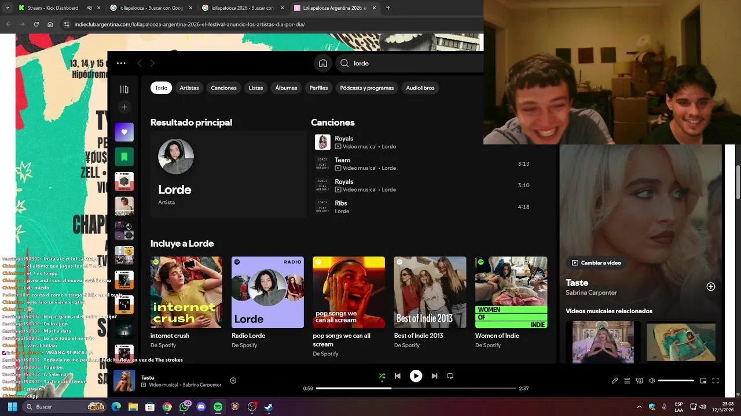Skip to next track
This screenshot has width=741, height=416.
(x=434, y=376)
